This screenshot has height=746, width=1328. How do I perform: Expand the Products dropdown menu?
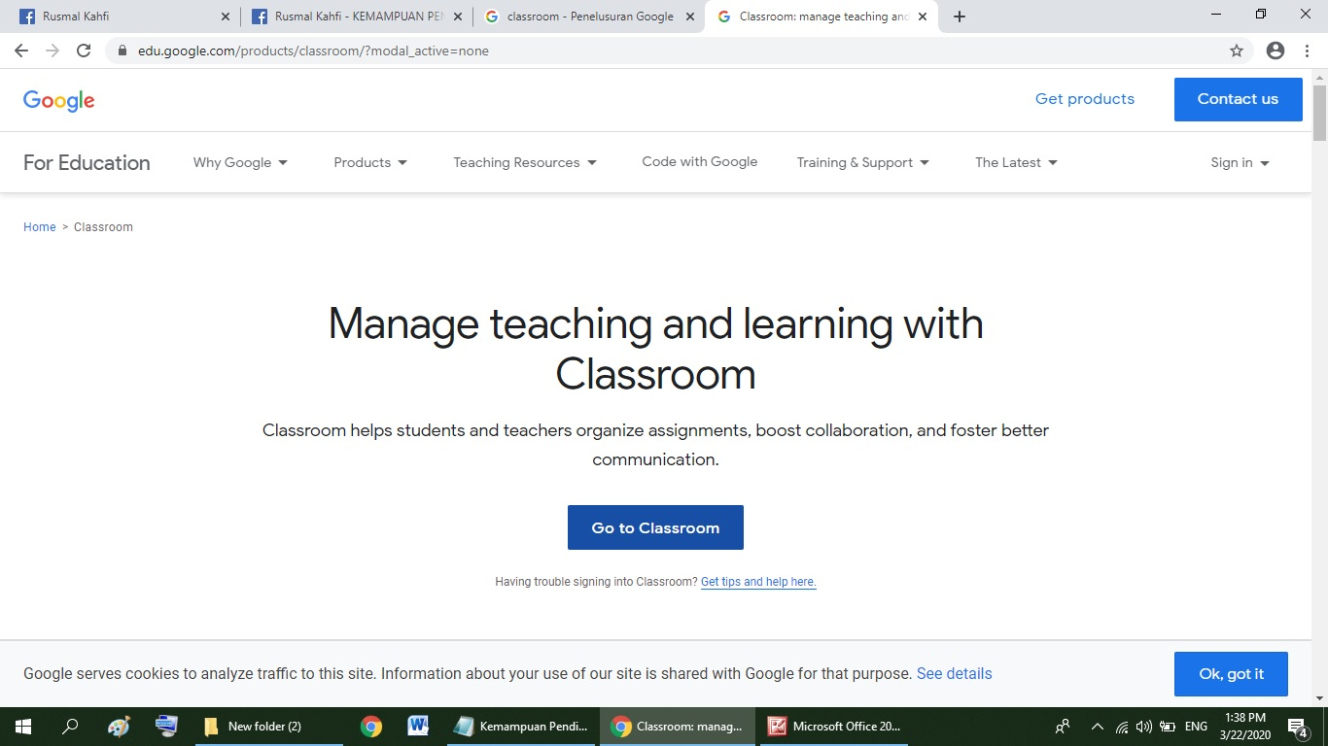click(x=370, y=162)
